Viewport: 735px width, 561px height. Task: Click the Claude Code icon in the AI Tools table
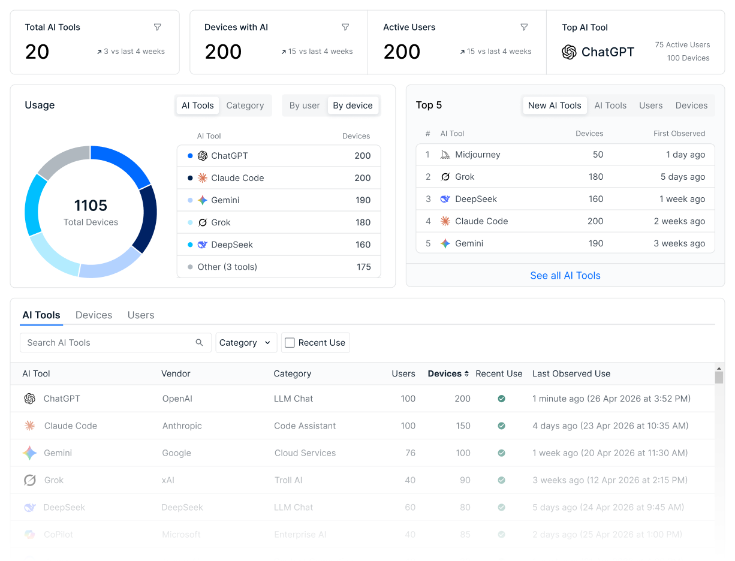(29, 426)
